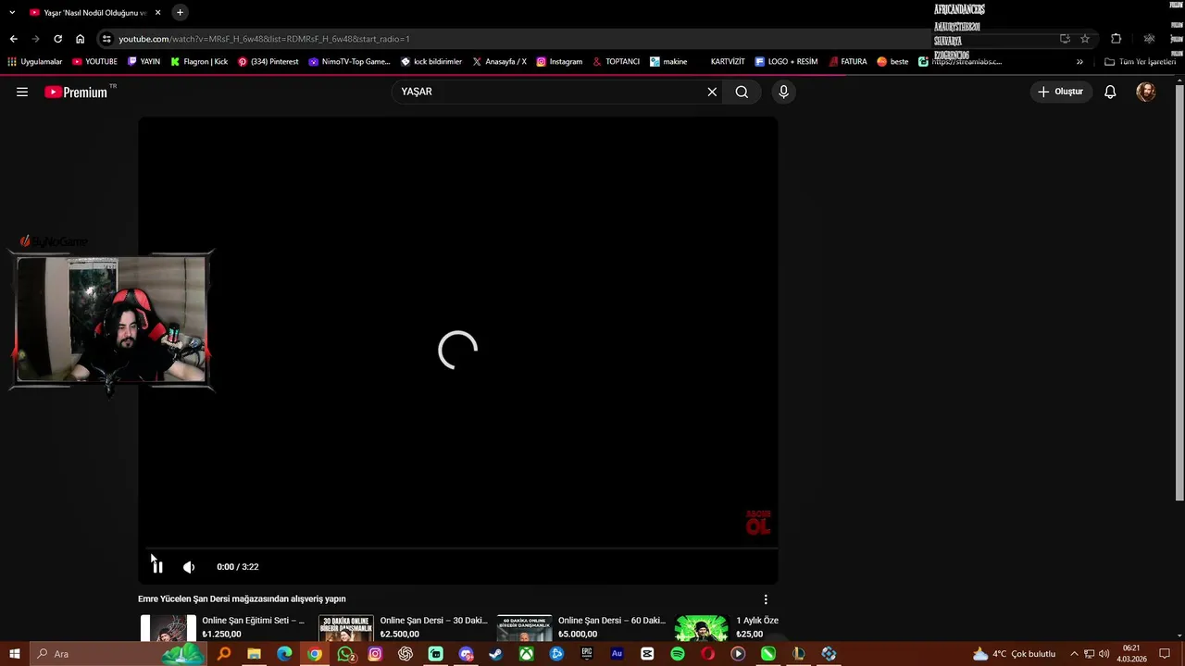The height and width of the screenshot is (666, 1185).
Task: Clear the YAŞAR search text
Action: pos(712,92)
